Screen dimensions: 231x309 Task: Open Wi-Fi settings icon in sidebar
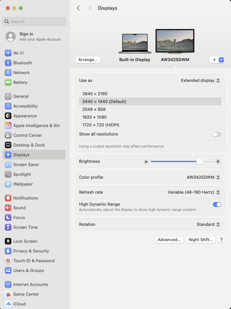click(x=8, y=53)
